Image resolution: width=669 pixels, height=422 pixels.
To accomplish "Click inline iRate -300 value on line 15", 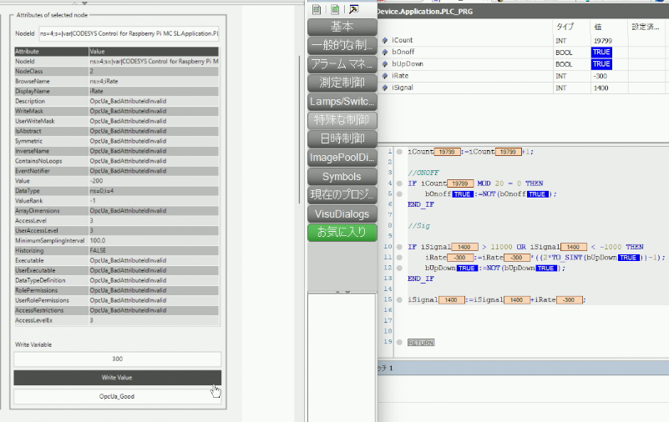I will [569, 300].
